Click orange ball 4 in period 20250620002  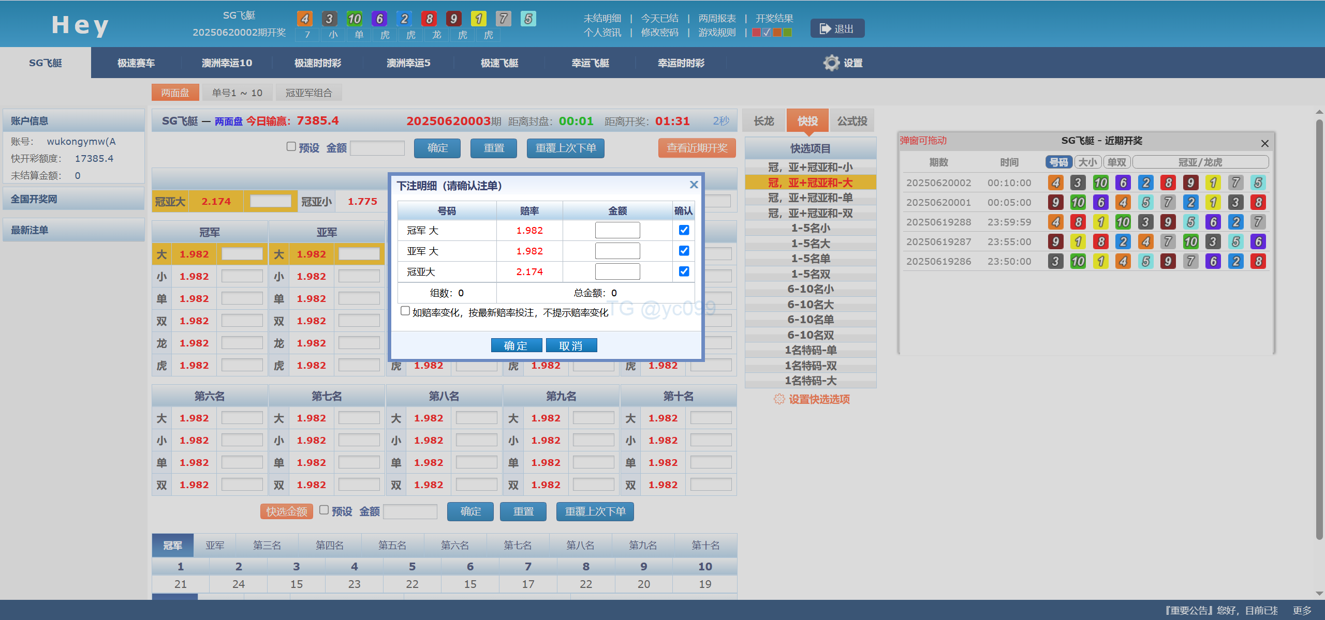1055,183
